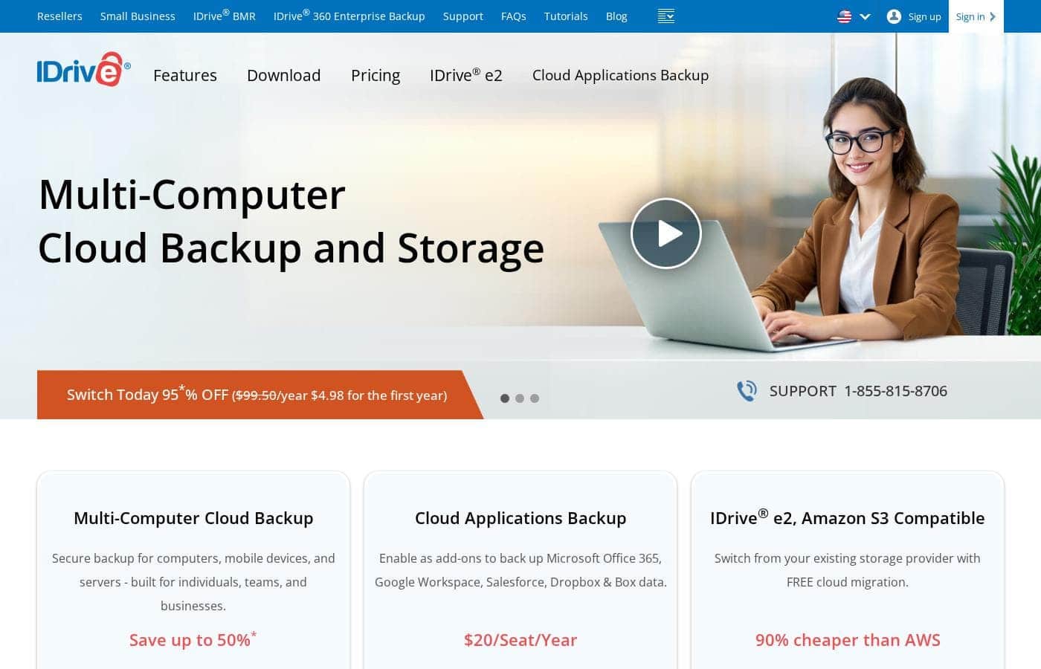Visit the Blog link
The image size is (1041, 669).
point(616,16)
